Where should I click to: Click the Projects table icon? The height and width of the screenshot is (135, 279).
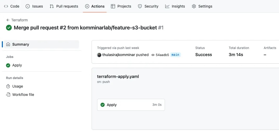113,6
